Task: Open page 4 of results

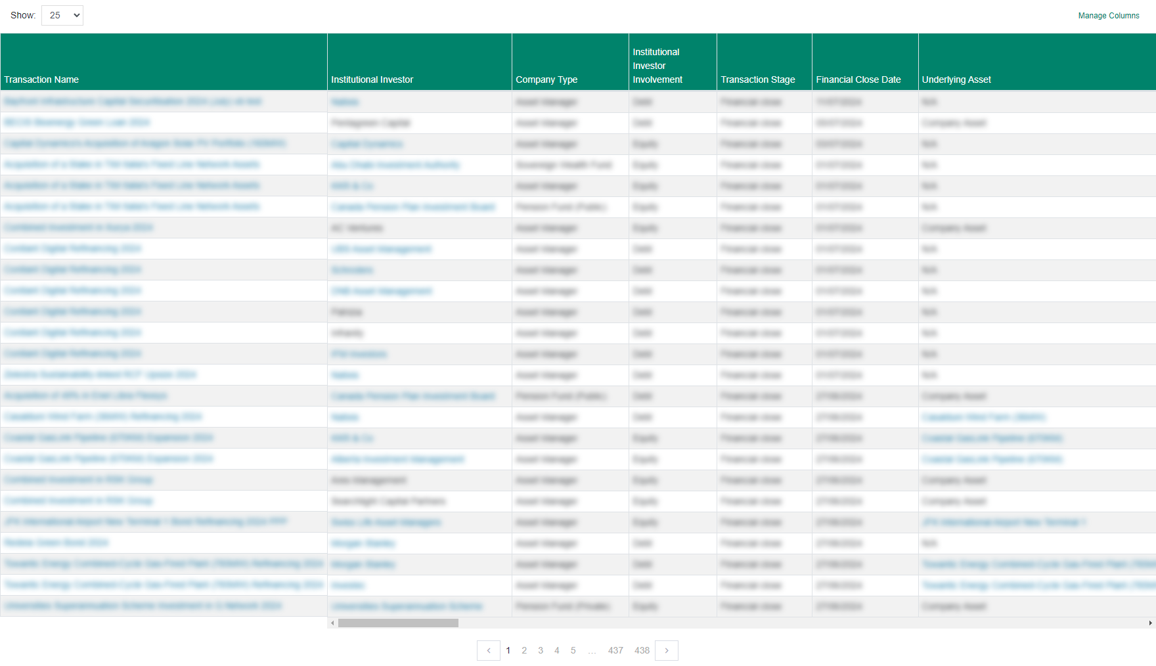Action: click(x=557, y=650)
